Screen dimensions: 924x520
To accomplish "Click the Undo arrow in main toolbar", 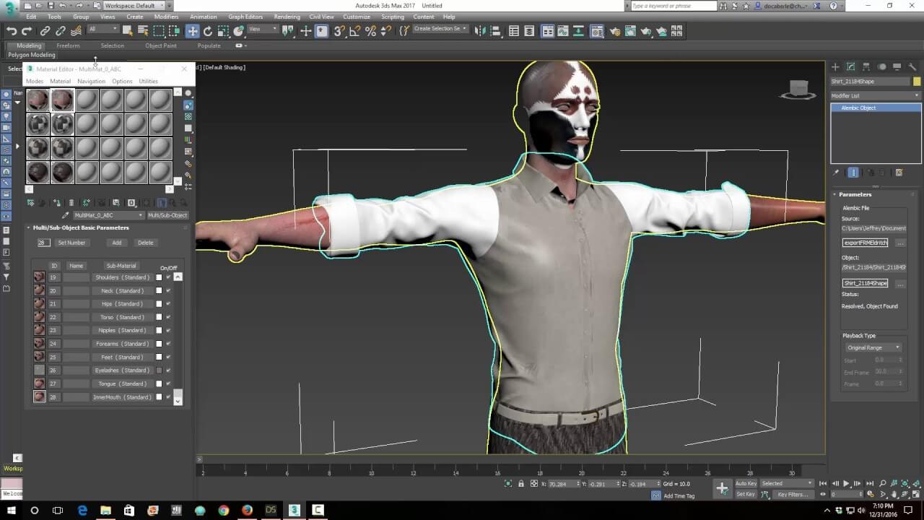I will (12, 31).
